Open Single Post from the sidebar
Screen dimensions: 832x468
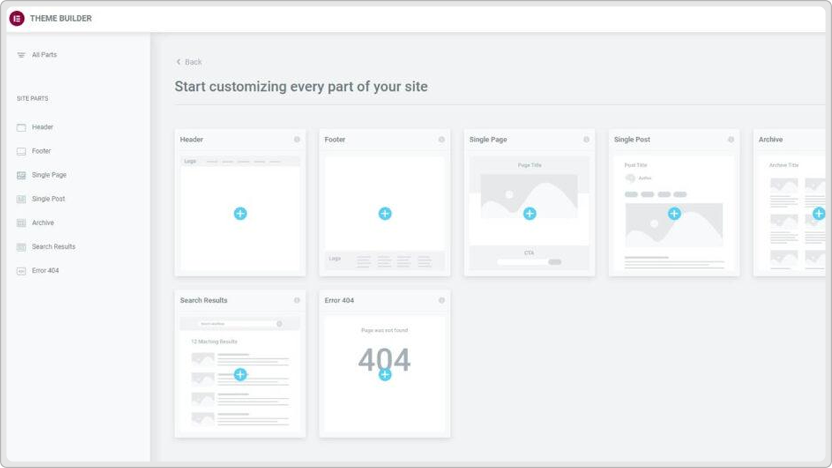20,199
